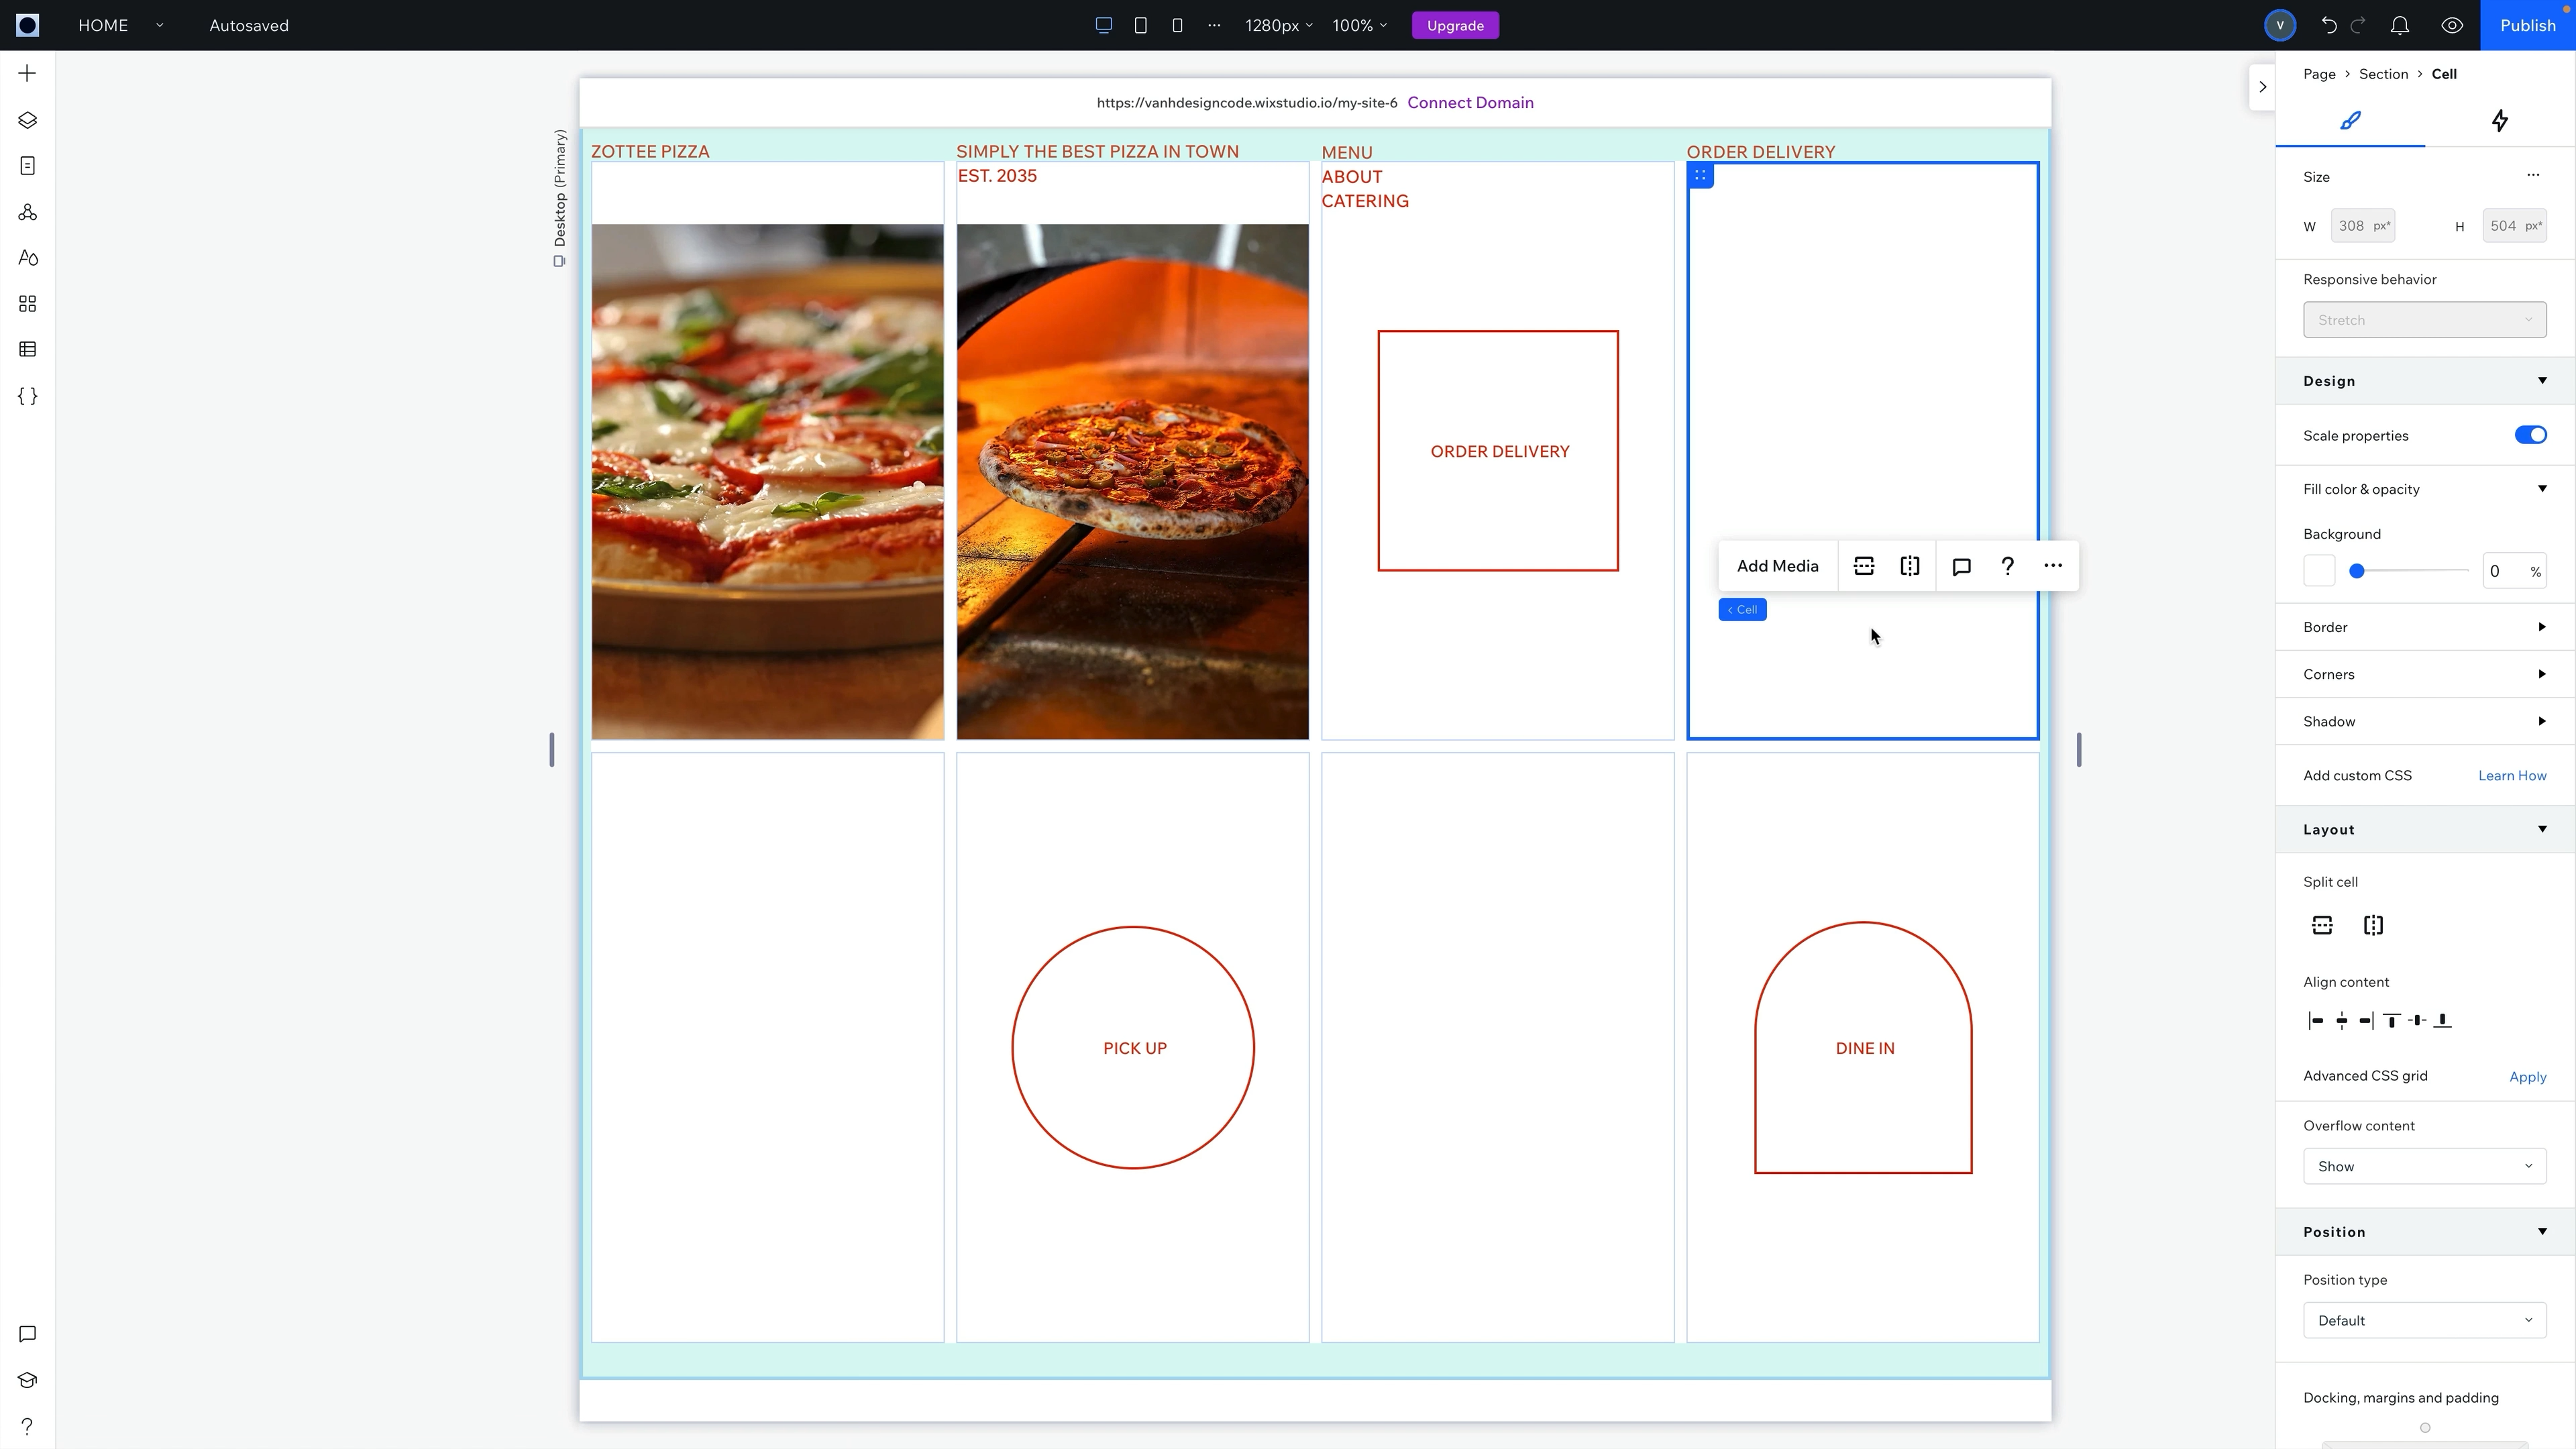Add a comment using the floating toolbar icon
2576x1449 pixels.
1961,565
